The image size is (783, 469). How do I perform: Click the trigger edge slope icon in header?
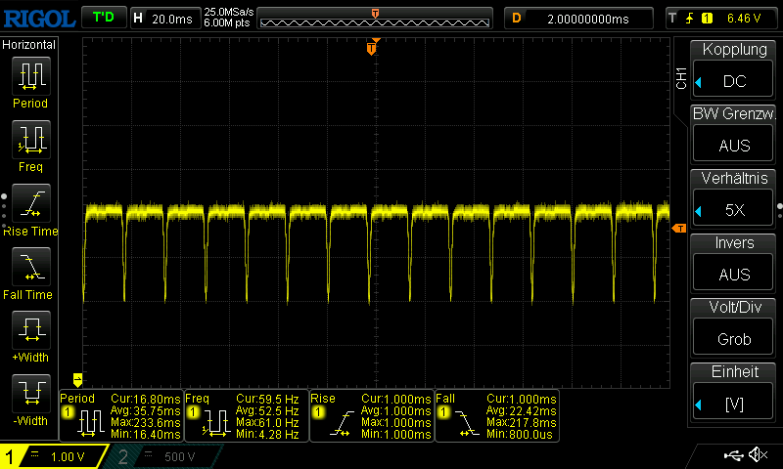pos(690,19)
